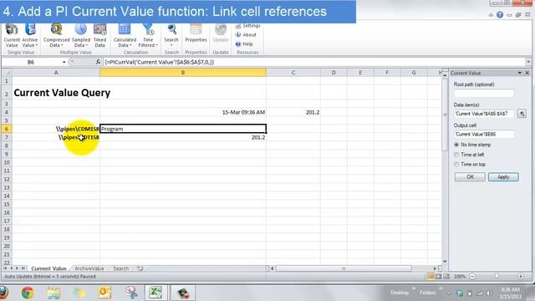The height and width of the screenshot is (301, 535).
Task: Switch to Excel in the taskbar
Action: pos(156,293)
